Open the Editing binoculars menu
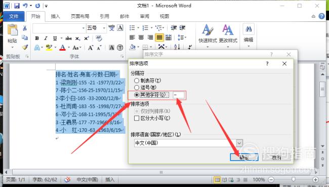The image size is (329, 187). coord(249,35)
